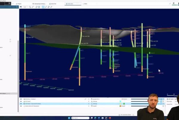Select the arrow select tool in scene toolbar
The image size is (179, 120).
tap(43, 7)
